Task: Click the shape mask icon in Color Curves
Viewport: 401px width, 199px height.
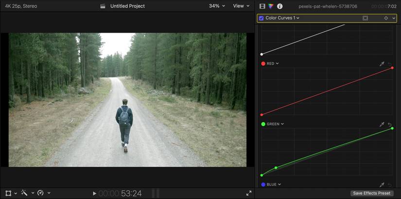Action: tap(365, 18)
